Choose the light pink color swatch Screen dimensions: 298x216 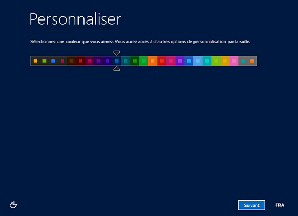point(234,61)
